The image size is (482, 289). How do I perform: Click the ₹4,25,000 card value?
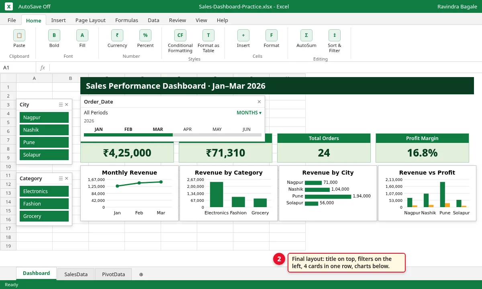click(x=127, y=153)
